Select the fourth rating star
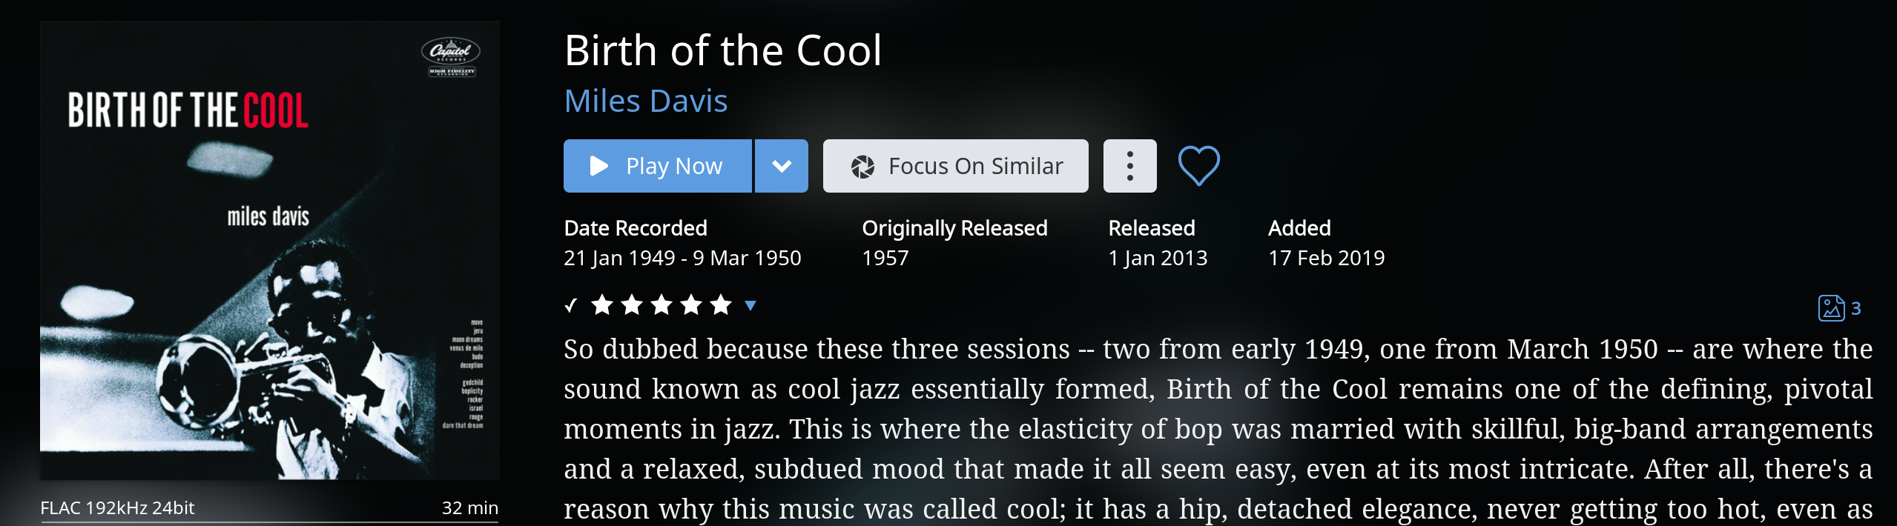This screenshot has width=1897, height=526. click(691, 304)
